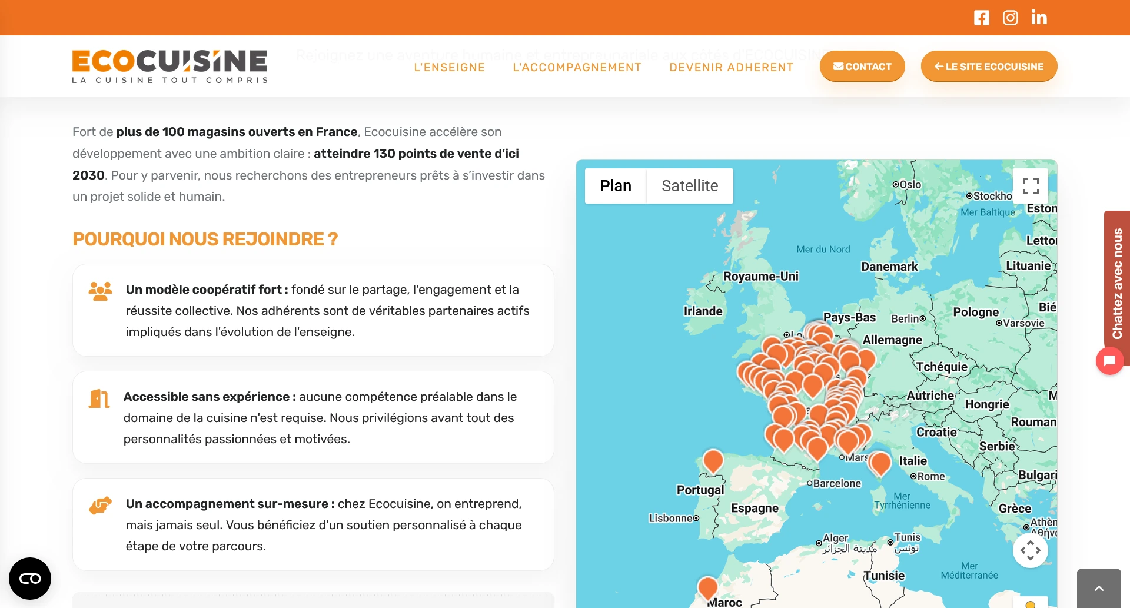The image size is (1130, 608).
Task: Click the black accessibility round icon
Action: pyautogui.click(x=30, y=579)
